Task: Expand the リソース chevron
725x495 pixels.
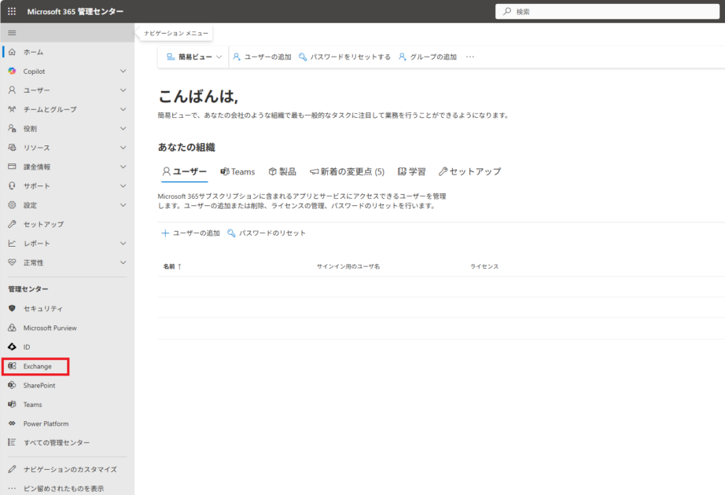Action: [123, 148]
